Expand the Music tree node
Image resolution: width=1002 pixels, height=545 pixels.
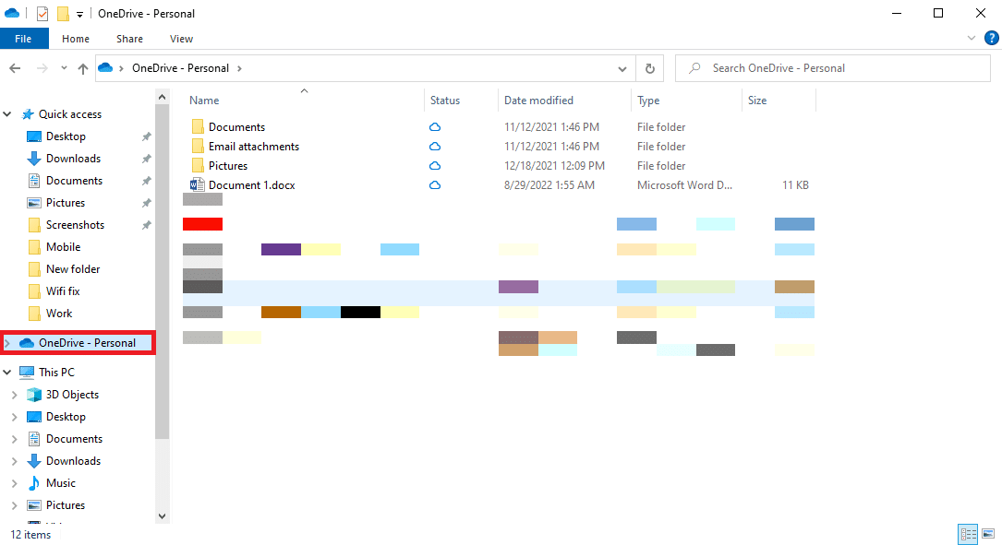pos(14,484)
